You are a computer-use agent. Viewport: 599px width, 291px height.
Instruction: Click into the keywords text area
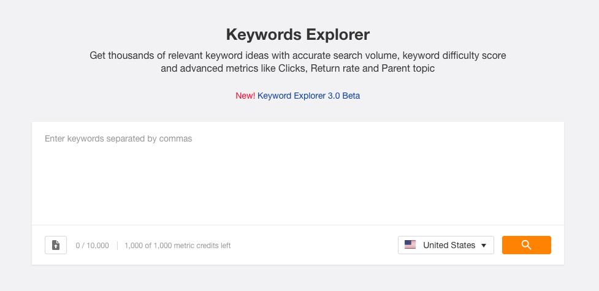pyautogui.click(x=298, y=174)
